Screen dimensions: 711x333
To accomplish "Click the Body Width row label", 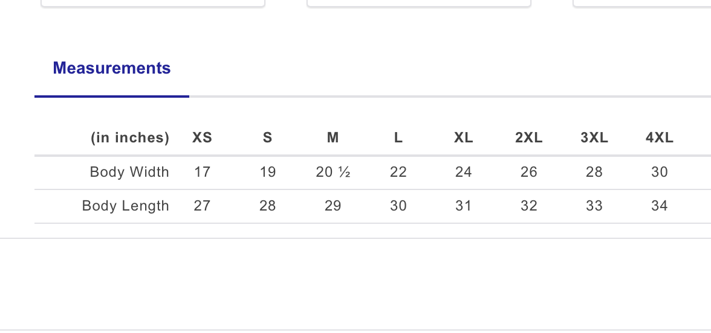I will click(129, 173).
